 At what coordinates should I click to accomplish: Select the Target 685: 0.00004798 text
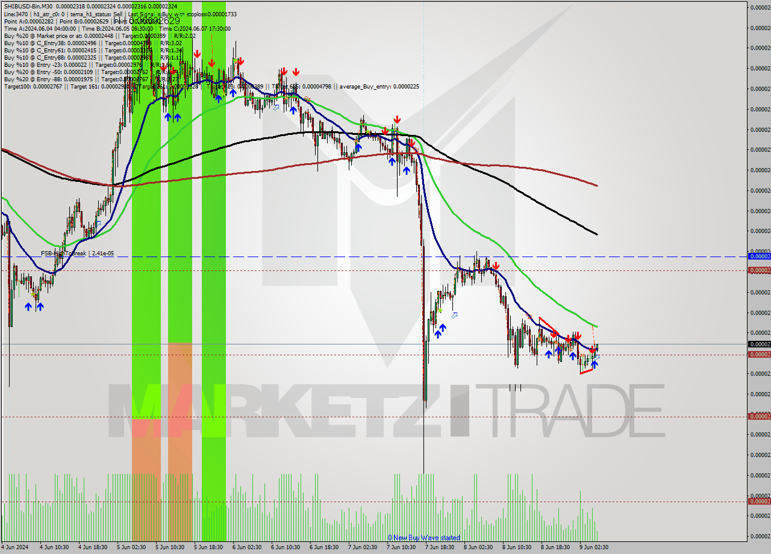point(303,86)
